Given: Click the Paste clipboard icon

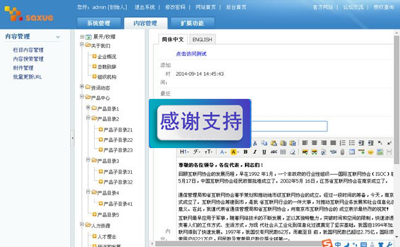Looking at the screenshot, I should tap(274, 143).
